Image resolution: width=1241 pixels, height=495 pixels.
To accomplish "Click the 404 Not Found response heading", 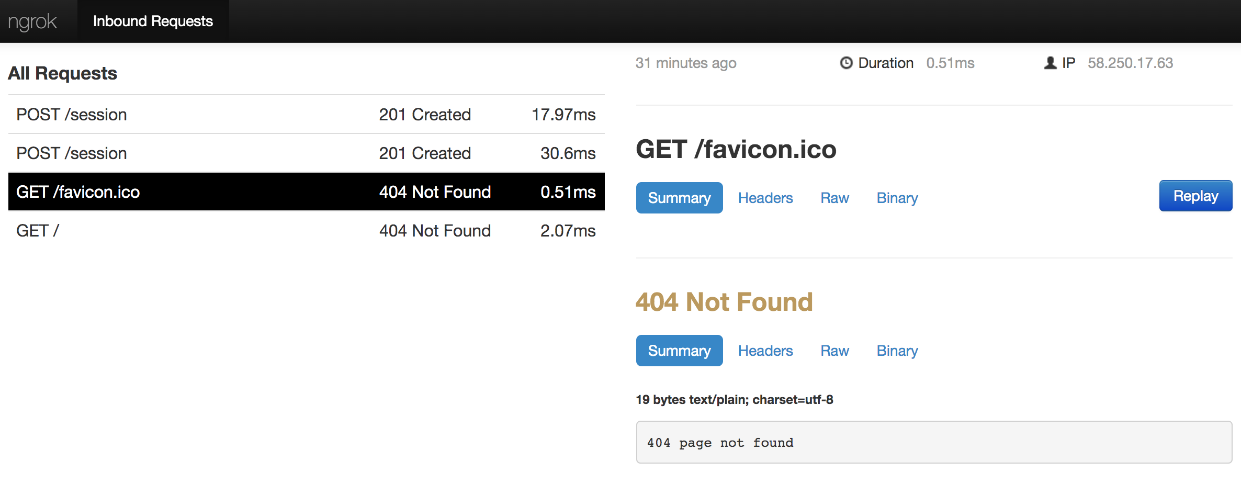I will pyautogui.click(x=724, y=302).
